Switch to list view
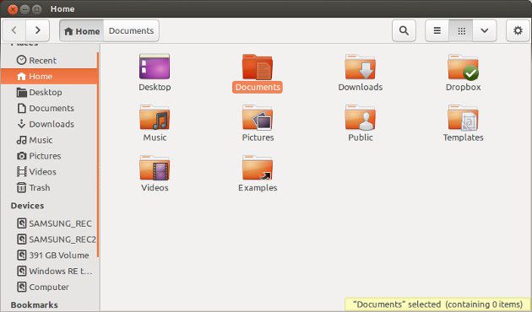Image resolution: width=532 pixels, height=312 pixels. coord(437,30)
